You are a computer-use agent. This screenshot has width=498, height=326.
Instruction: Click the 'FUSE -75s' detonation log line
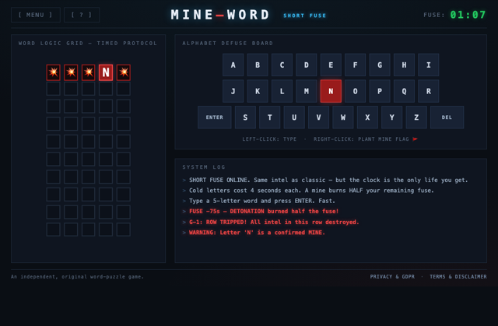[x=264, y=212]
